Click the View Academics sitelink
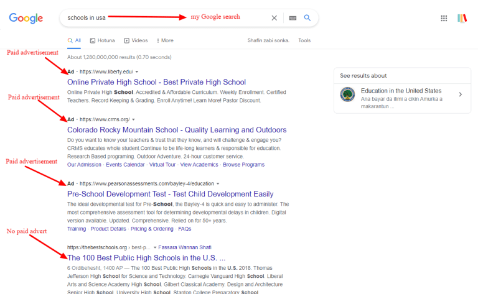The height and width of the screenshot is (294, 478). (x=199, y=165)
